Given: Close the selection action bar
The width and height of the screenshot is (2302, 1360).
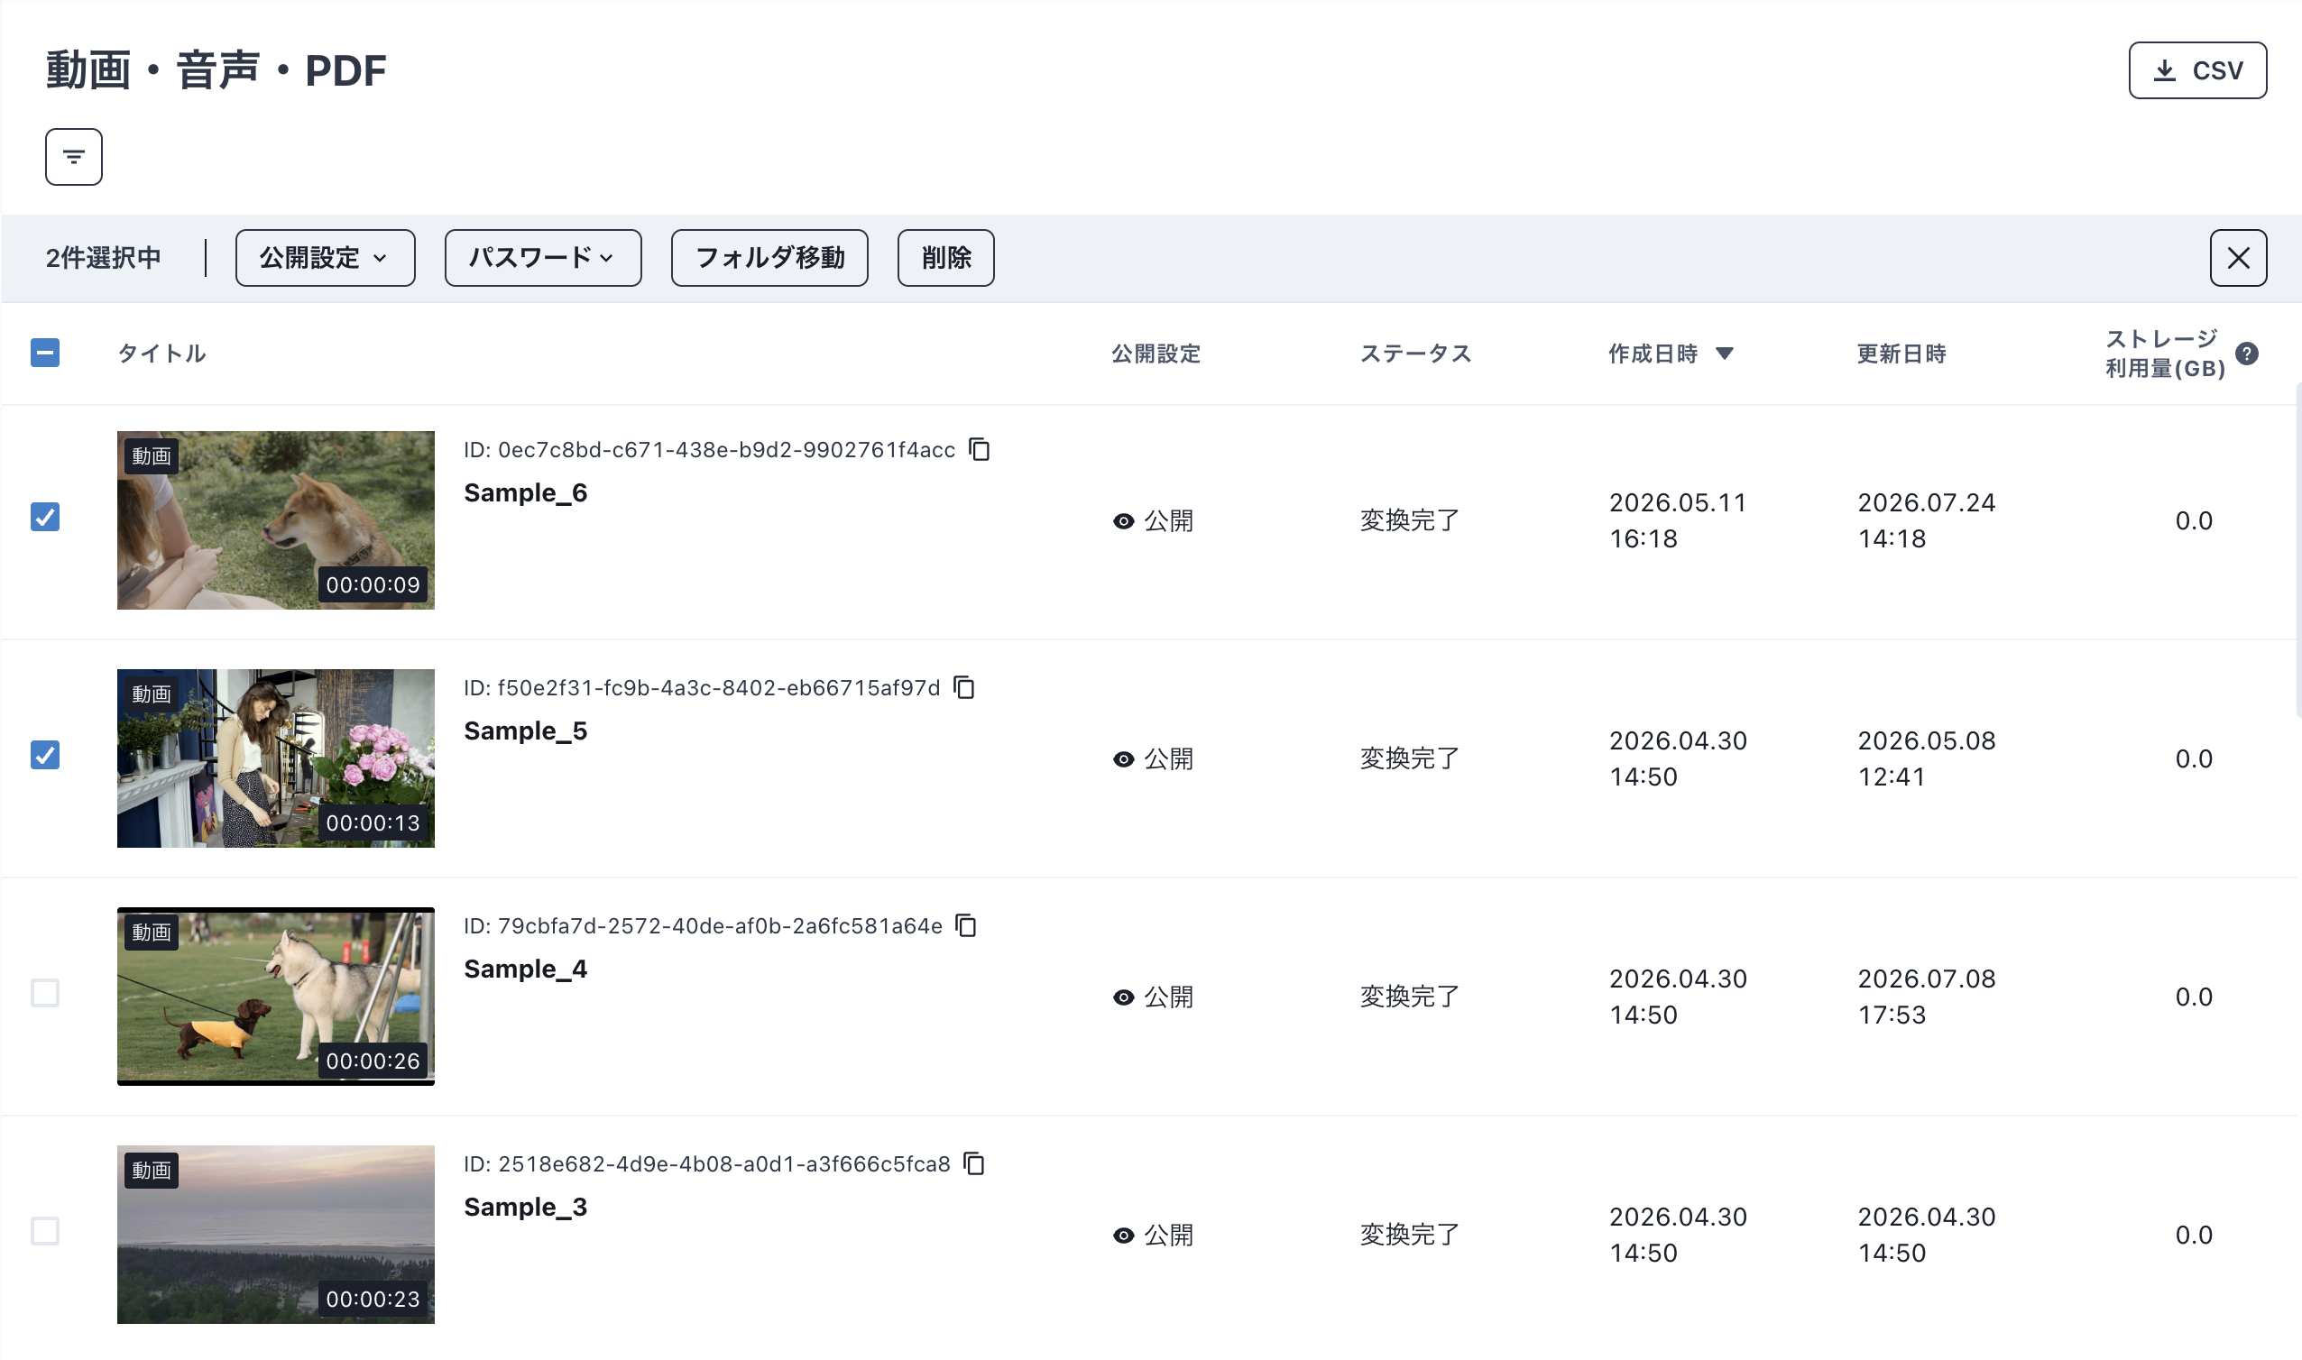Looking at the screenshot, I should [x=2237, y=258].
